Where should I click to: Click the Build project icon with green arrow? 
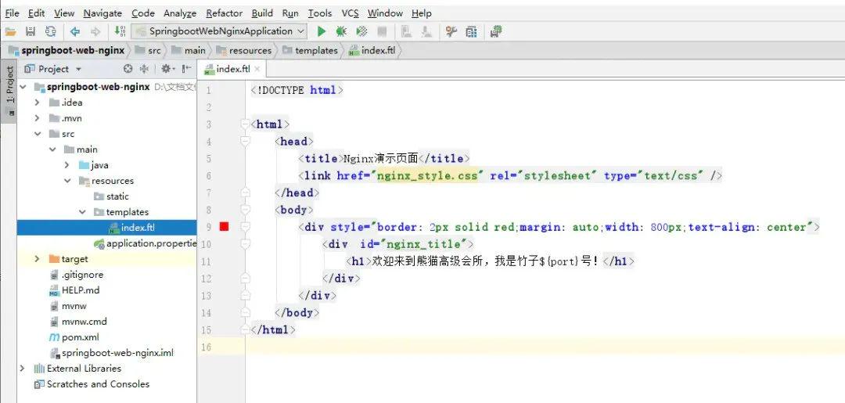[x=120, y=31]
